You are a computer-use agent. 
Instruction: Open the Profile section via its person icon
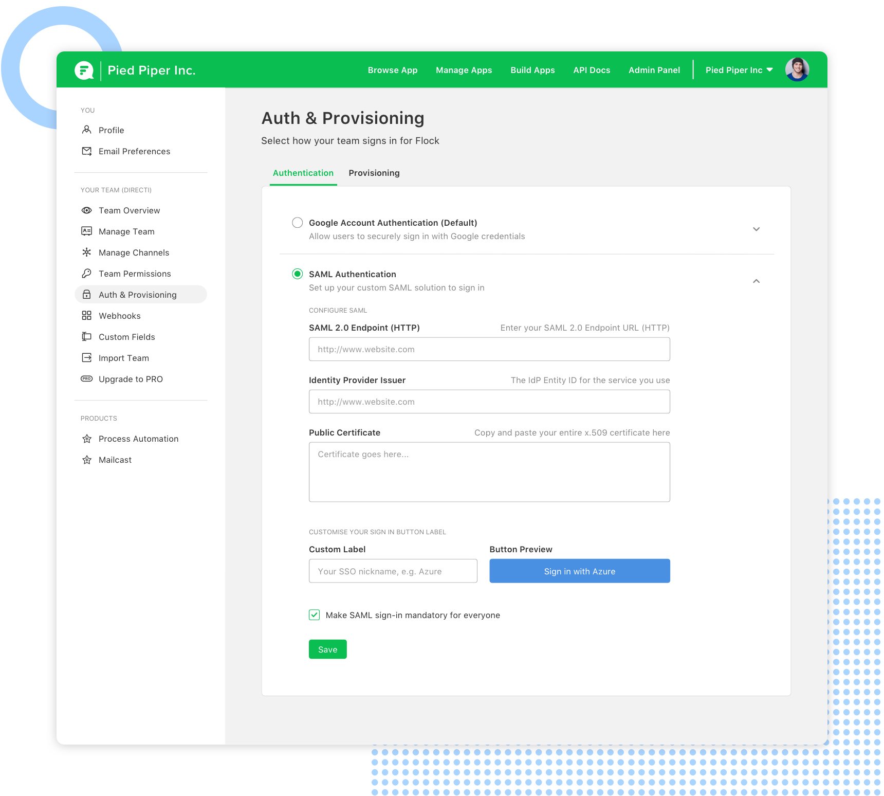click(86, 130)
